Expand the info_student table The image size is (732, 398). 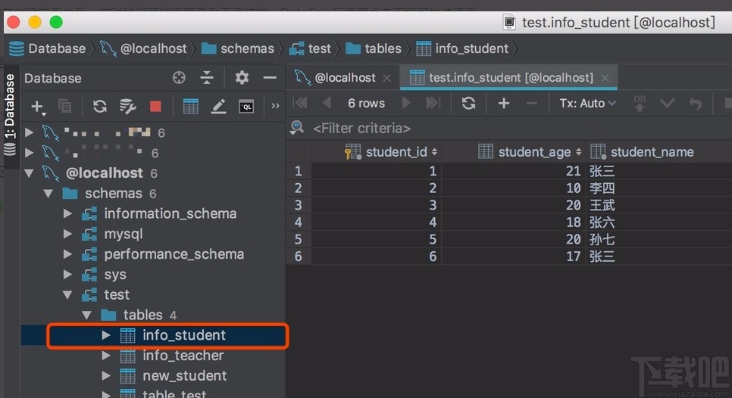point(106,335)
